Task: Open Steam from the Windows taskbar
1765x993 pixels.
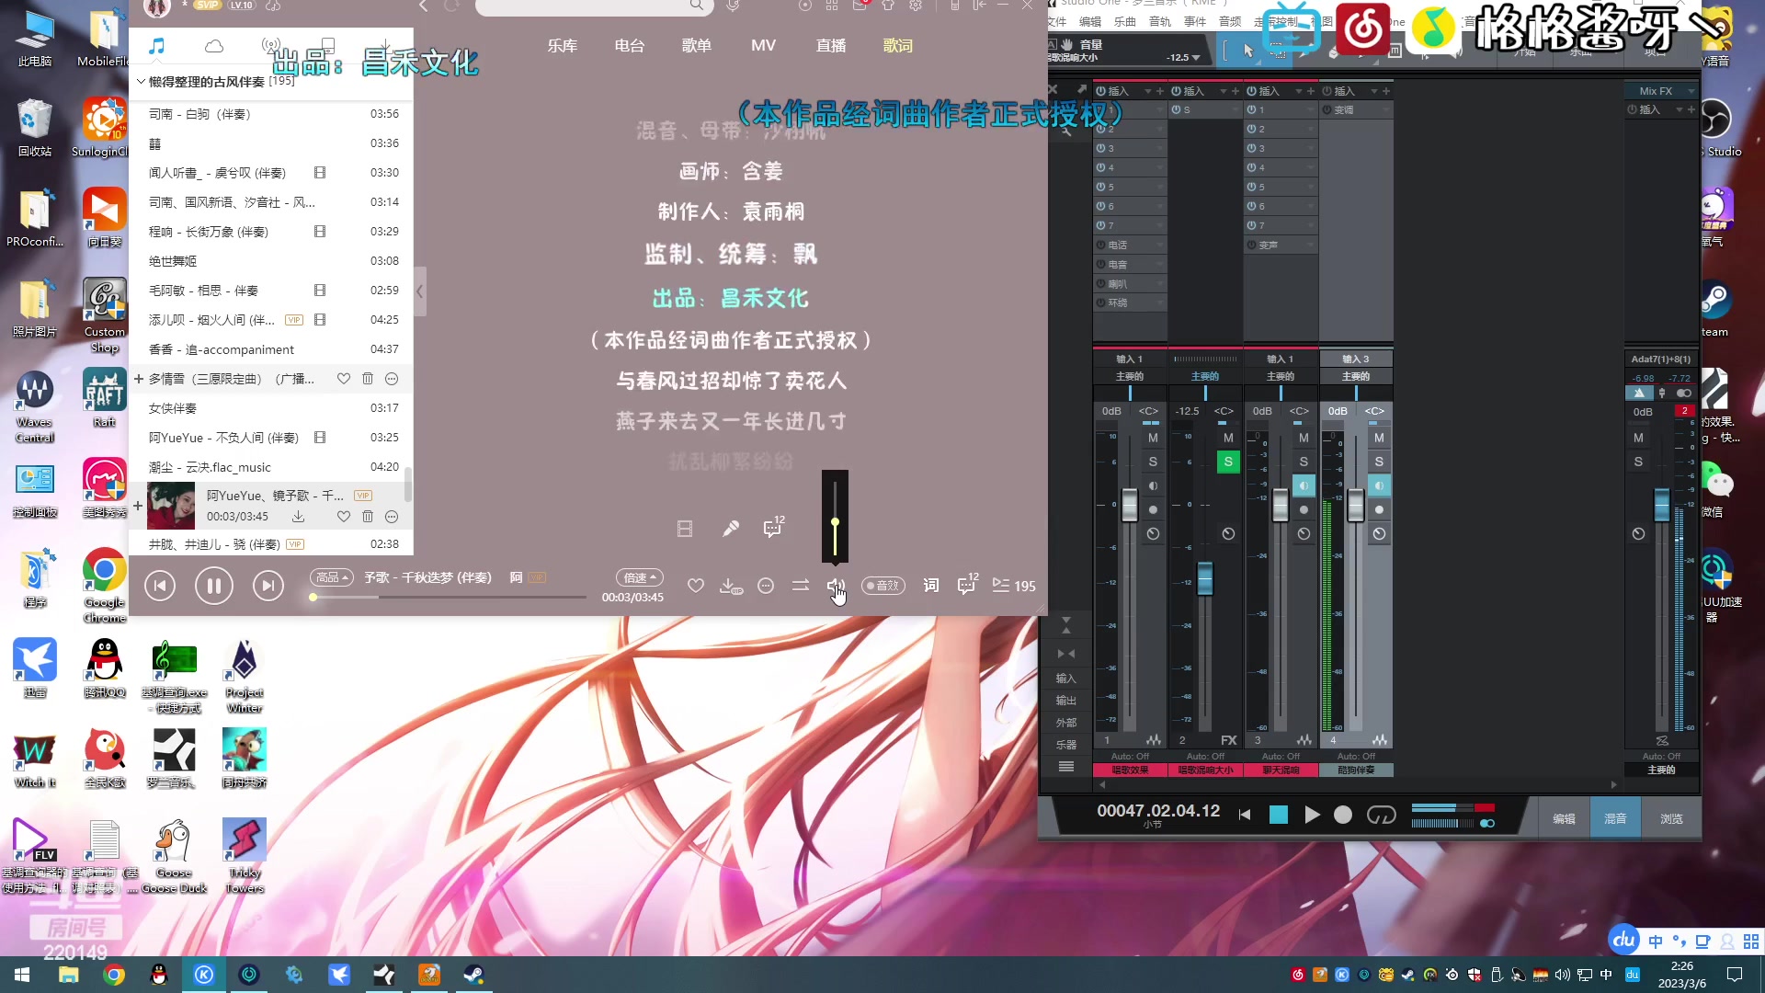Action: (473, 975)
